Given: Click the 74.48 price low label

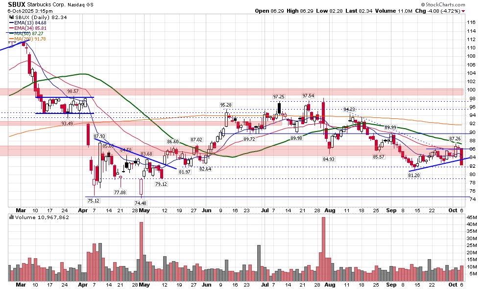Looking at the screenshot, I should [140, 203].
